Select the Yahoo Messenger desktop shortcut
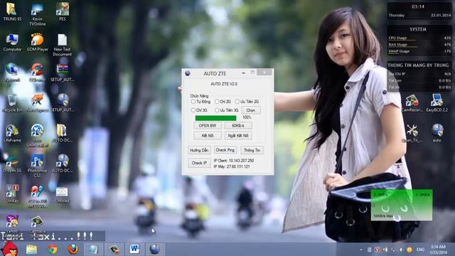The height and width of the screenshot is (256, 455). [x=12, y=223]
